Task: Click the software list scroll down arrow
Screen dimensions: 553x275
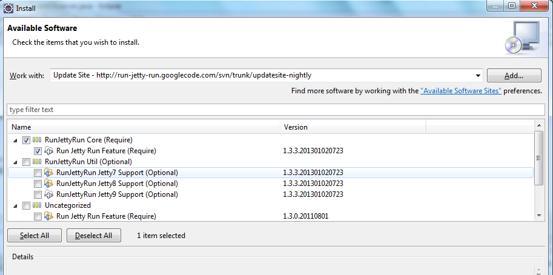Action: [x=539, y=216]
